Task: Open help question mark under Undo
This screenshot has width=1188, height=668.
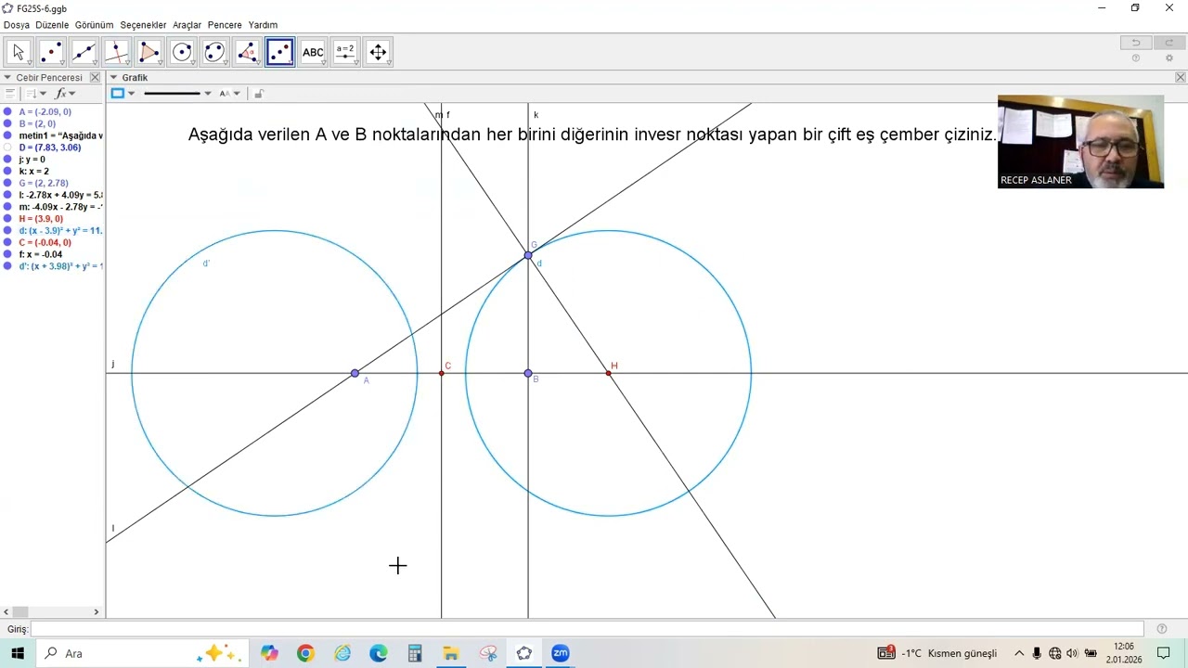Action: pos(1135,58)
